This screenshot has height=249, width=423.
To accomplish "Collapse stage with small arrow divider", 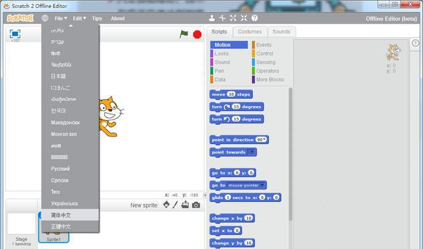I will coord(205,195).
